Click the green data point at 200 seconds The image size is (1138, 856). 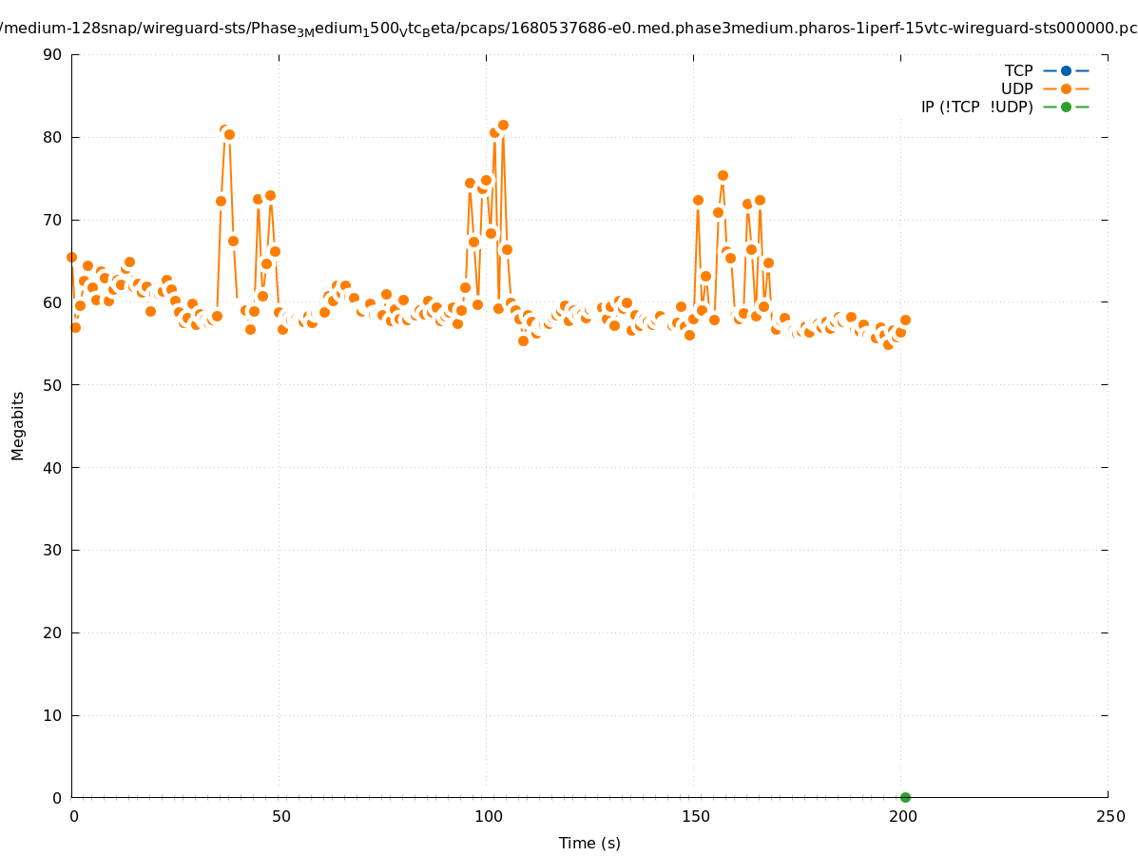pos(905,797)
